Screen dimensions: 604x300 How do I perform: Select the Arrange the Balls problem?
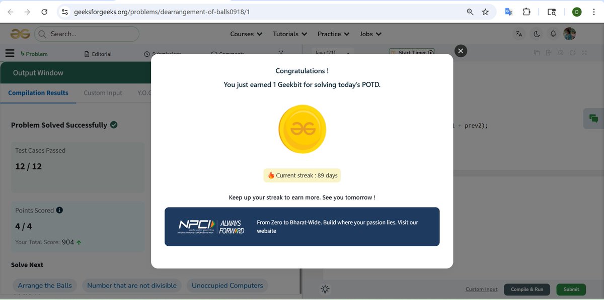click(x=45, y=285)
